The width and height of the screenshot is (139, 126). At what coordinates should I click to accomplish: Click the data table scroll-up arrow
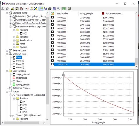click(136, 13)
